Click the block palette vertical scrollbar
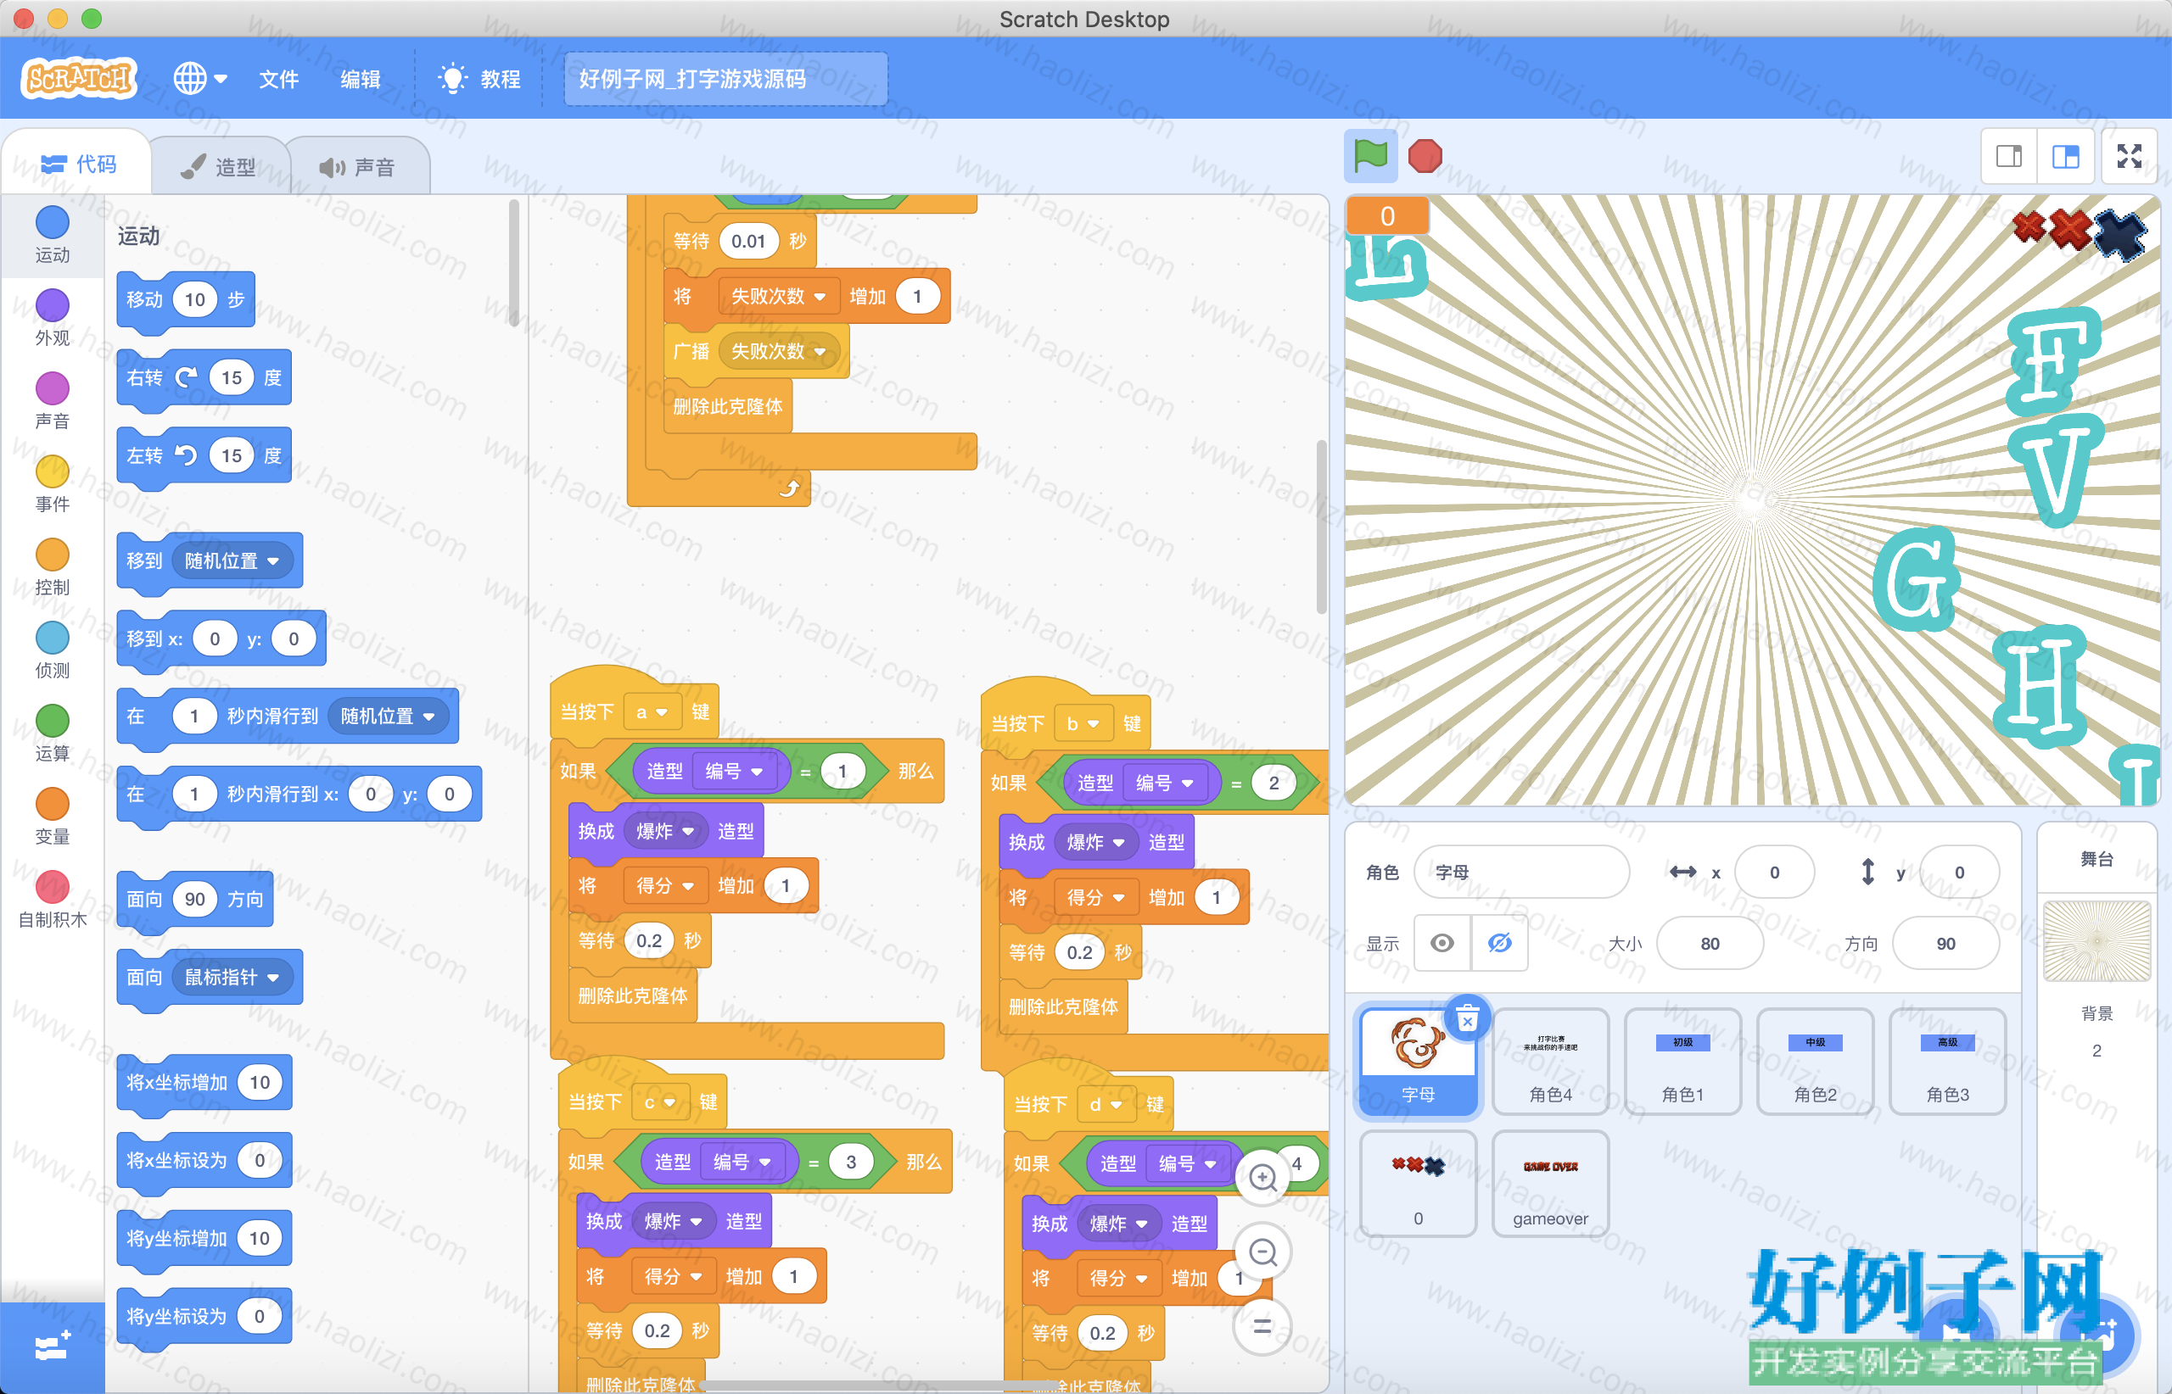2172x1394 pixels. [x=514, y=263]
